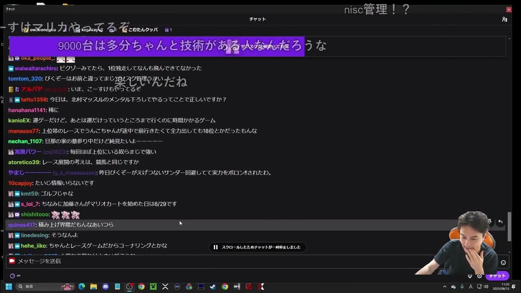
Task: Click hehe_iiko's username
Action: pyautogui.click(x=34, y=246)
